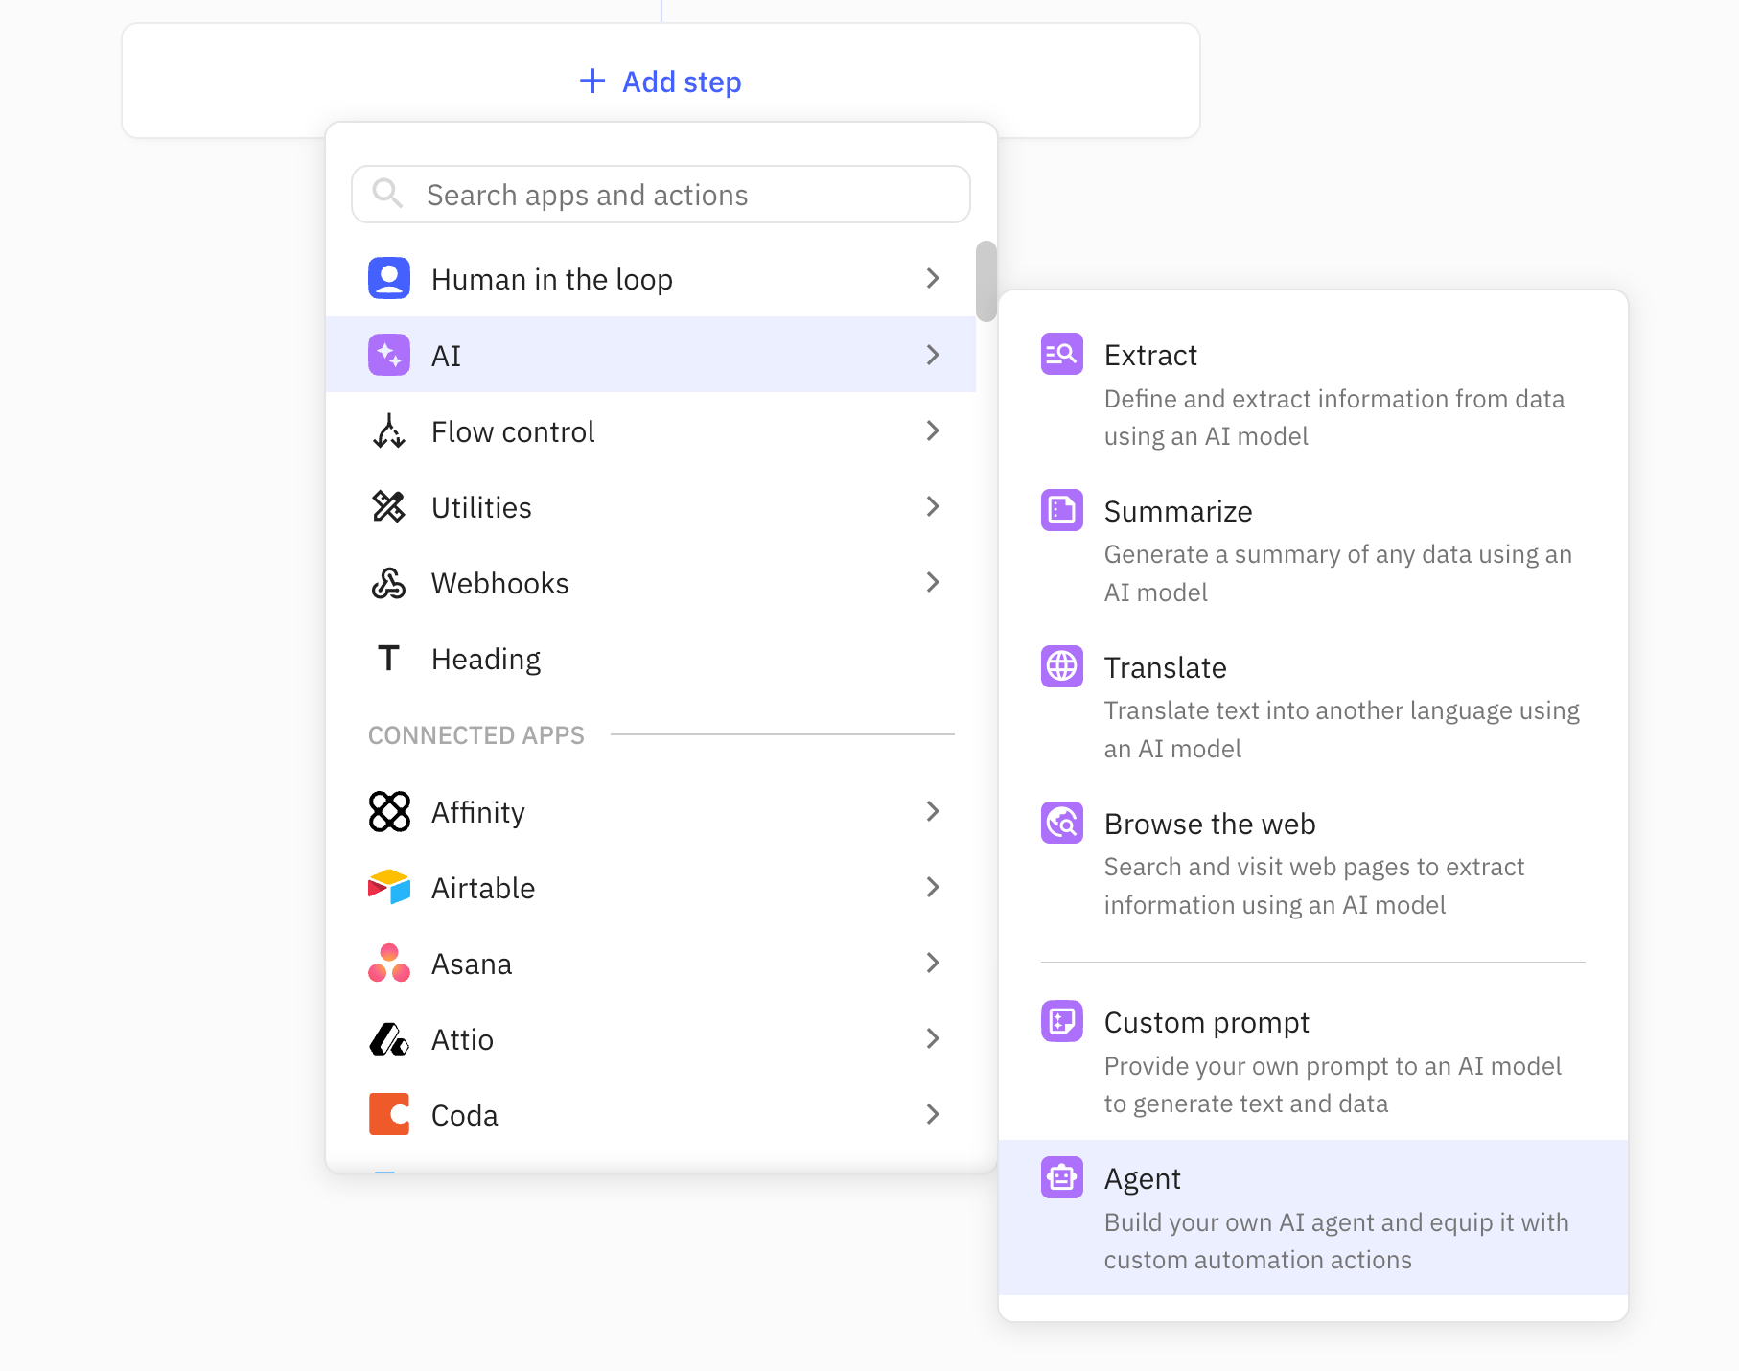Screen dimensions: 1739x1371
Task: Choose the Summarize AI action
Action: coord(1313,550)
